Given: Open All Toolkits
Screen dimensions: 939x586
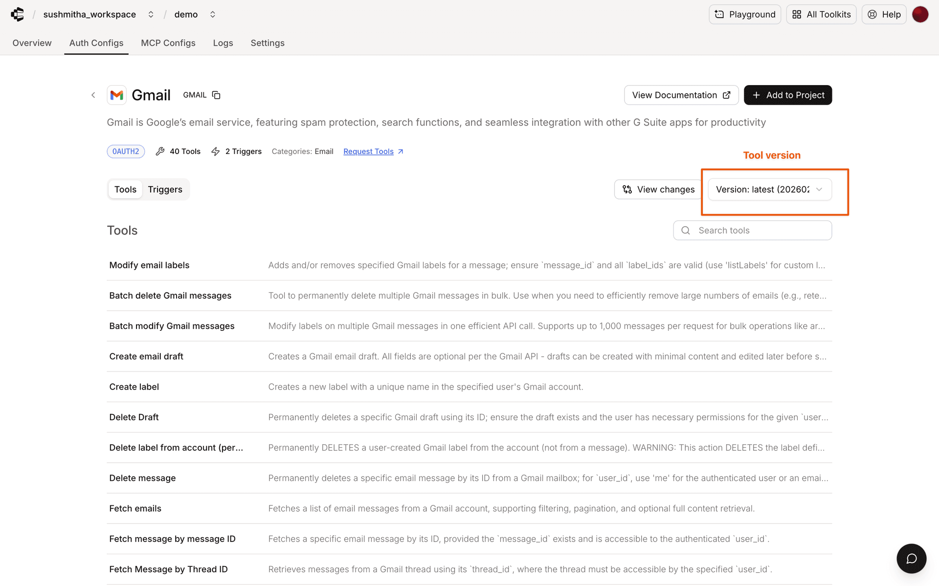Looking at the screenshot, I should coord(821,14).
